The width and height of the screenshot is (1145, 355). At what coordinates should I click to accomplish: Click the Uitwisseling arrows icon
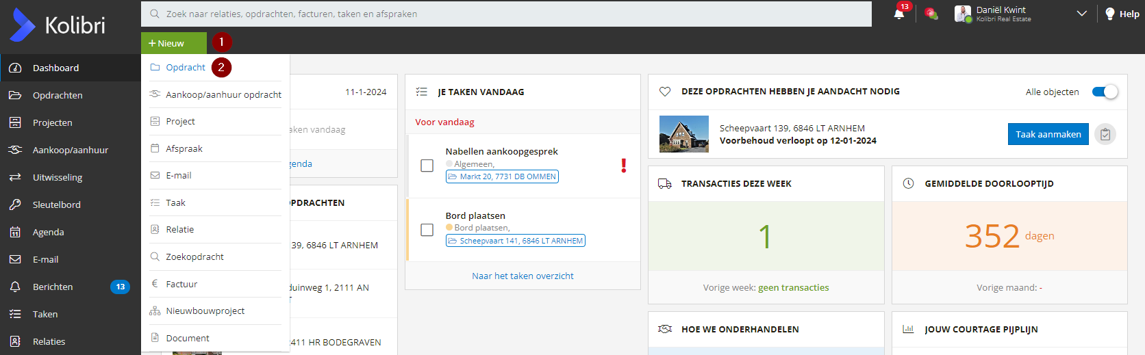click(x=15, y=177)
